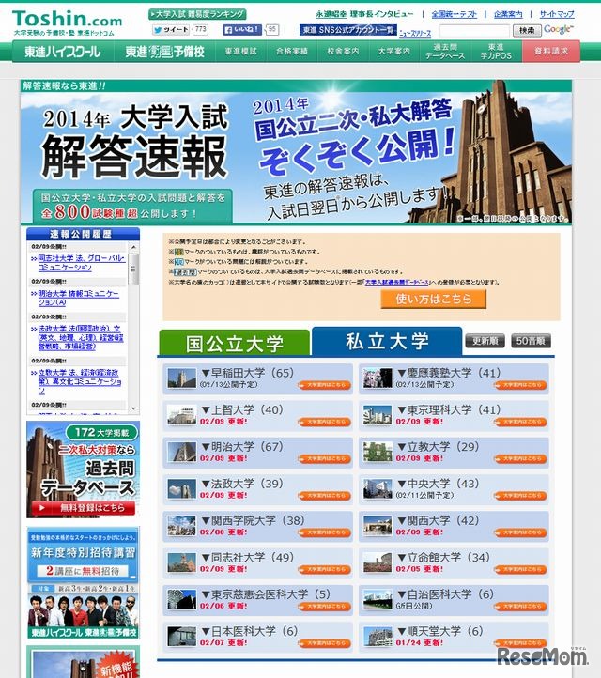Viewport: 601px width, 678px height.
Task: Expand 同志社大学 (49) listing
Action: click(x=247, y=558)
